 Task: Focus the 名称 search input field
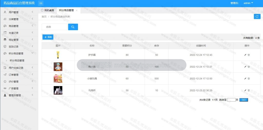click(55, 27)
